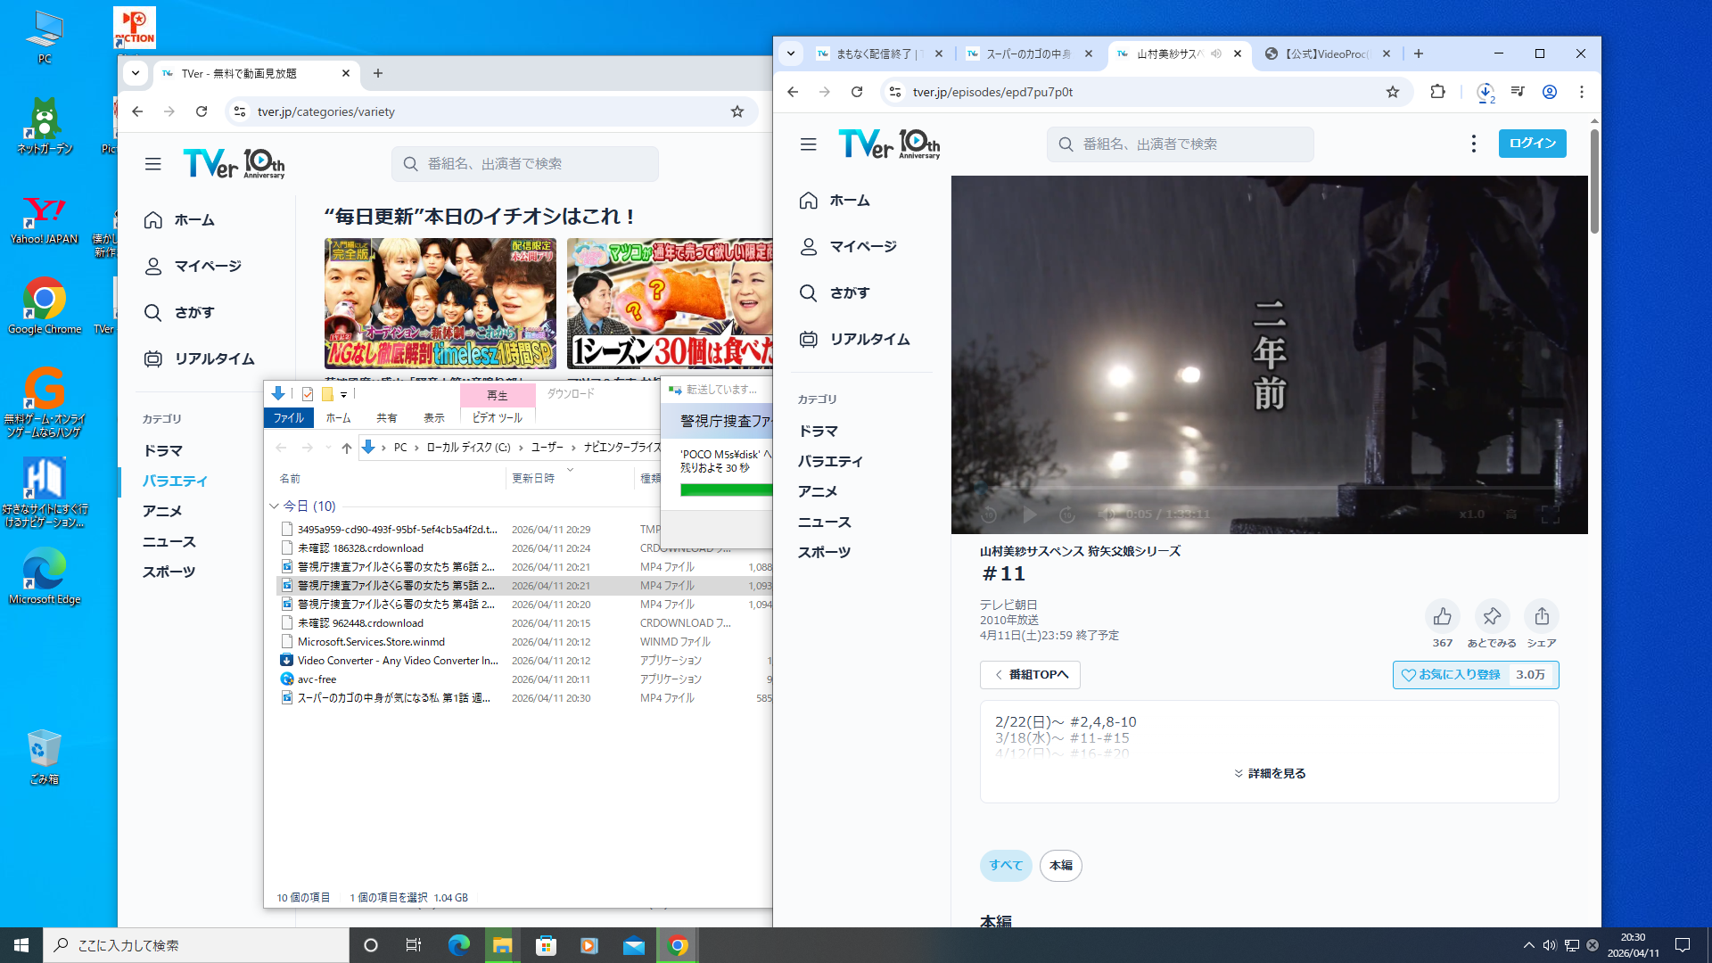Open the Chrome downloads icon in right window
This screenshot has height=963, width=1712.
point(1485,92)
